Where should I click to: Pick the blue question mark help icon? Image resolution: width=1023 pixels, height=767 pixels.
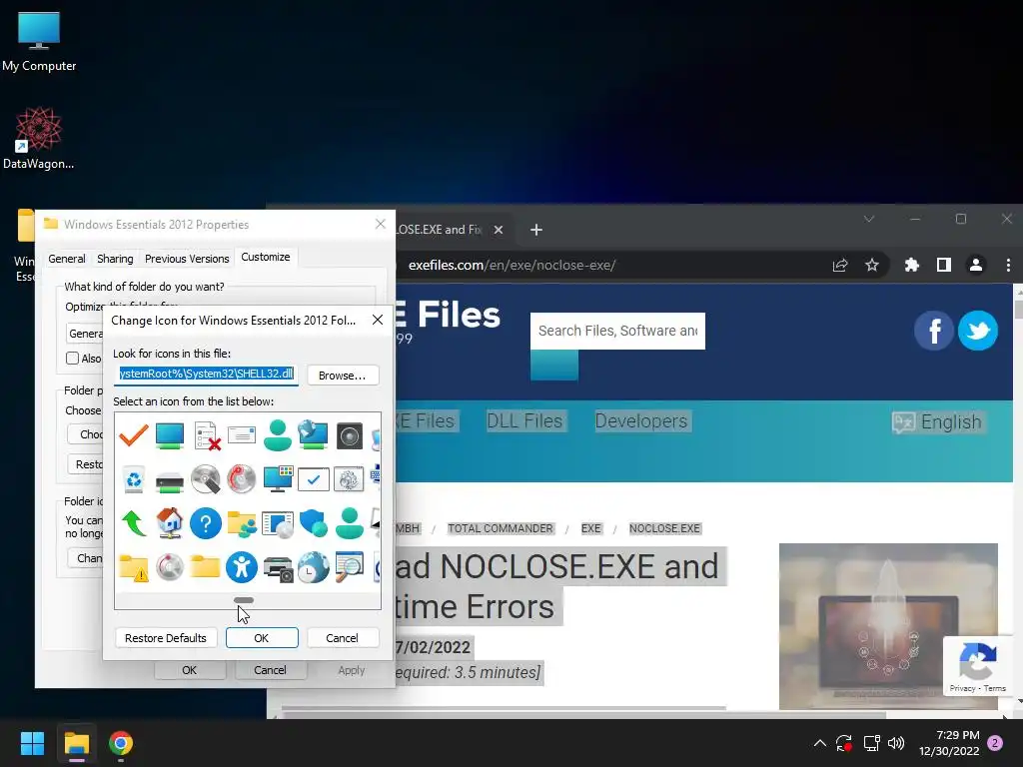tap(206, 523)
